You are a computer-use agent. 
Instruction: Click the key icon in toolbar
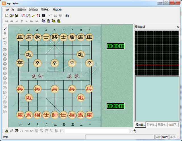tap(33, 15)
